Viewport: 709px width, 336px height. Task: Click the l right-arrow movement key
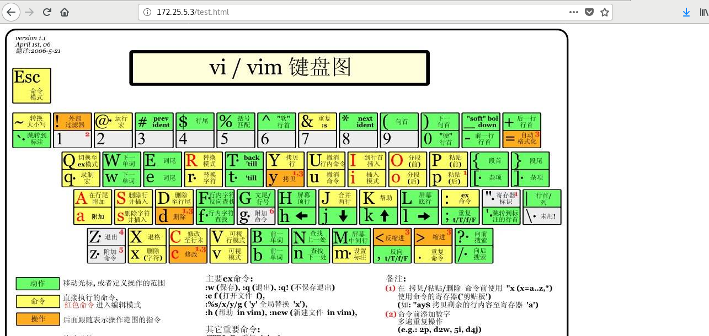pyautogui.click(x=419, y=215)
